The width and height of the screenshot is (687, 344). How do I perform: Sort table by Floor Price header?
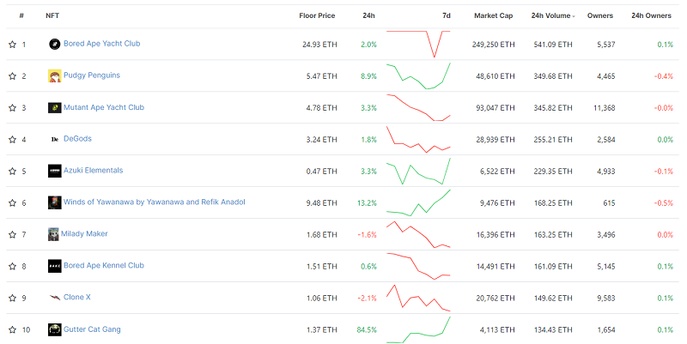(318, 15)
